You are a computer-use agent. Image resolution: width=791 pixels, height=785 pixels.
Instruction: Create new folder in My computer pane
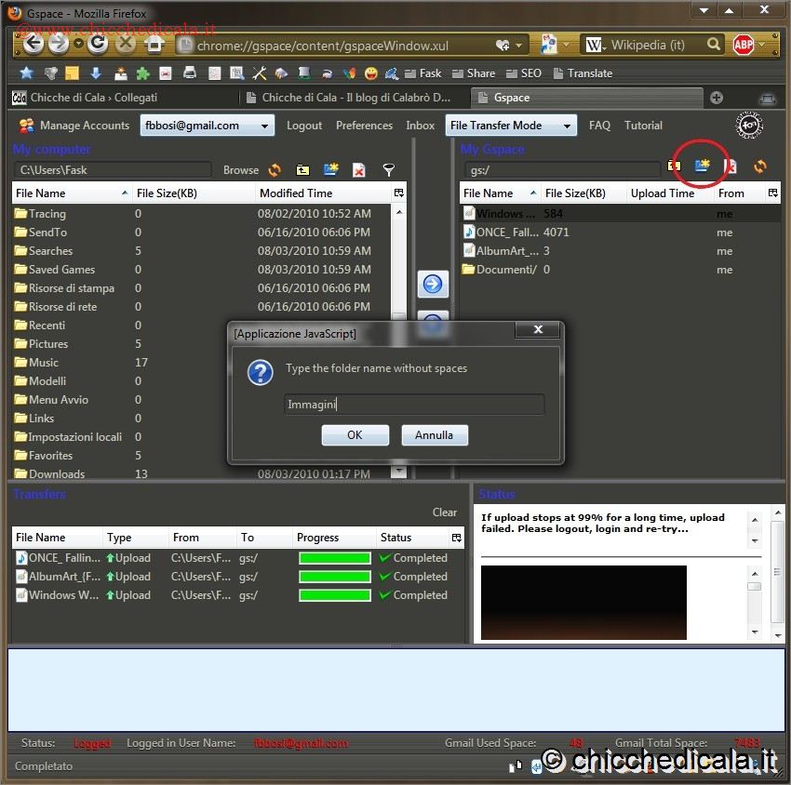(330, 170)
